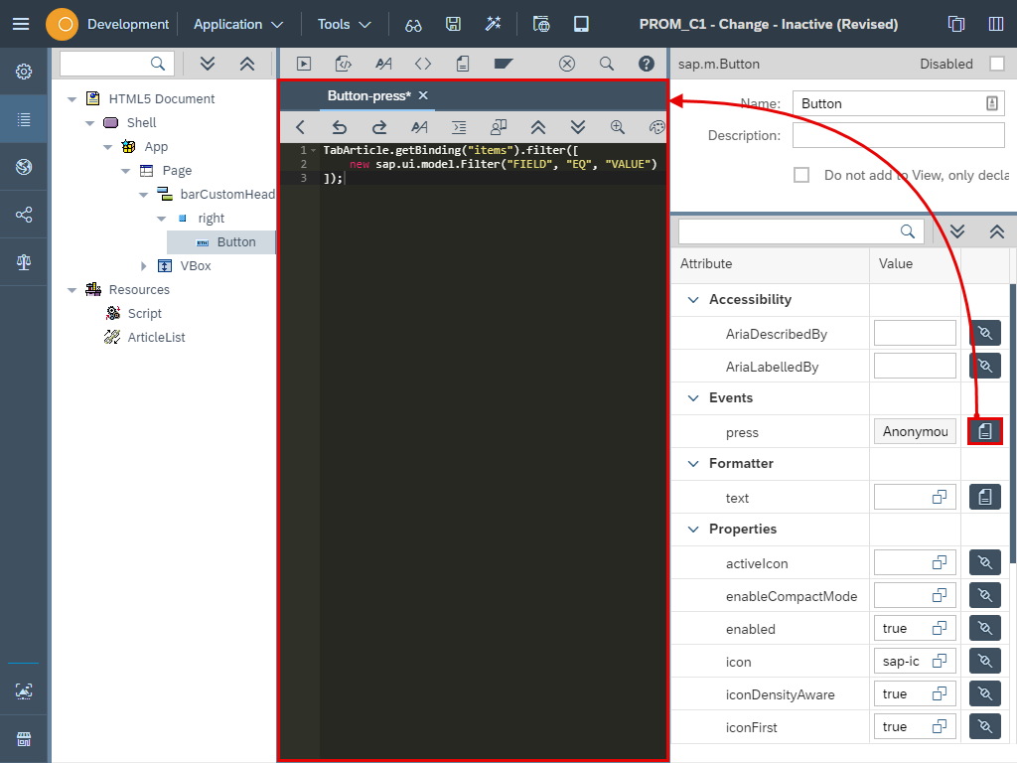
Task: Collapse the Shell node in the outline tree
Action: tap(90, 121)
